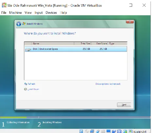The height and width of the screenshot is (133, 152).
Task: Open Drive options (advanced)
Action: 108,84
